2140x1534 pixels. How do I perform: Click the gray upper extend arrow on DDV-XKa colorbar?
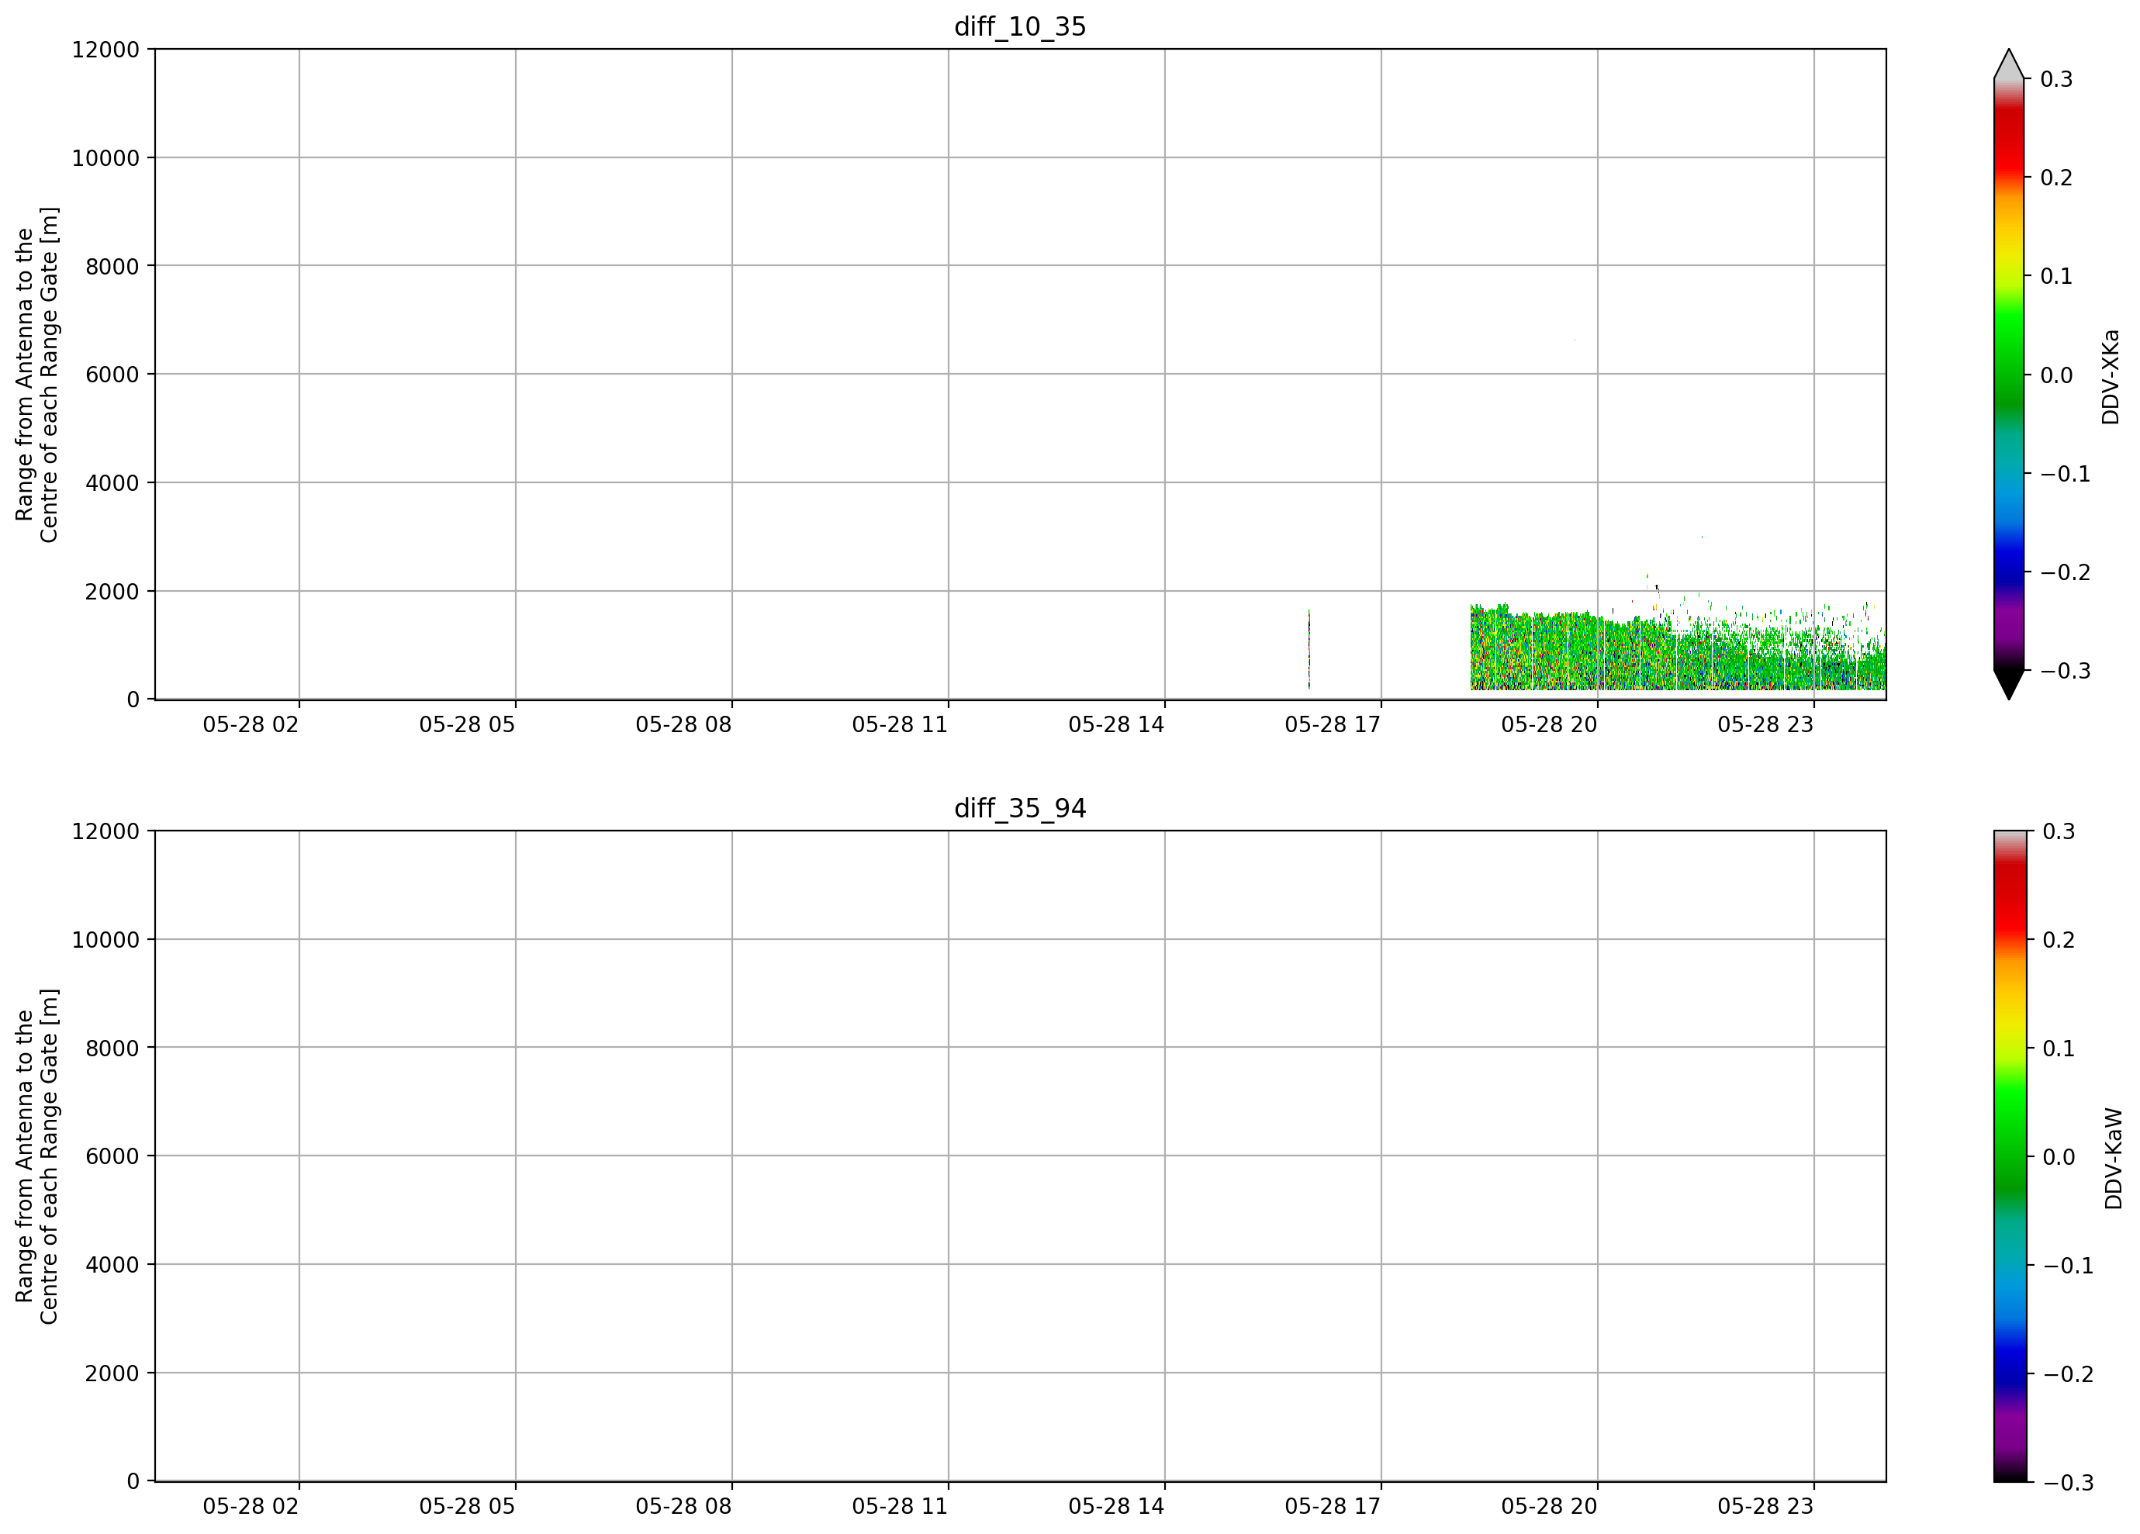pos(2009,64)
